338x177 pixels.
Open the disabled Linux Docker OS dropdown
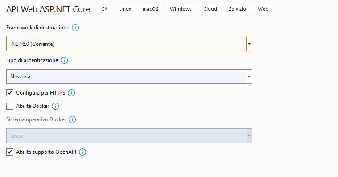click(129, 136)
